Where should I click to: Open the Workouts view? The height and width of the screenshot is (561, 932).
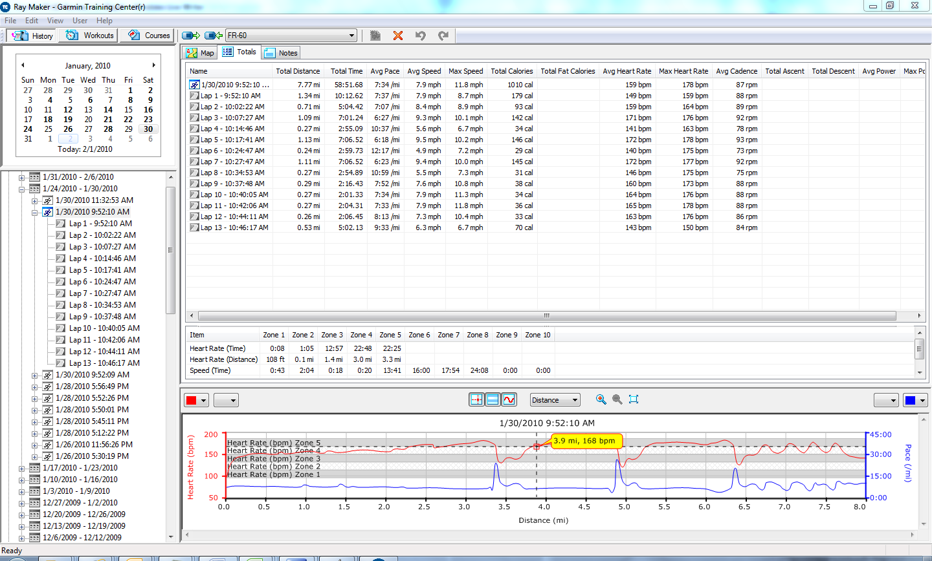click(x=89, y=36)
